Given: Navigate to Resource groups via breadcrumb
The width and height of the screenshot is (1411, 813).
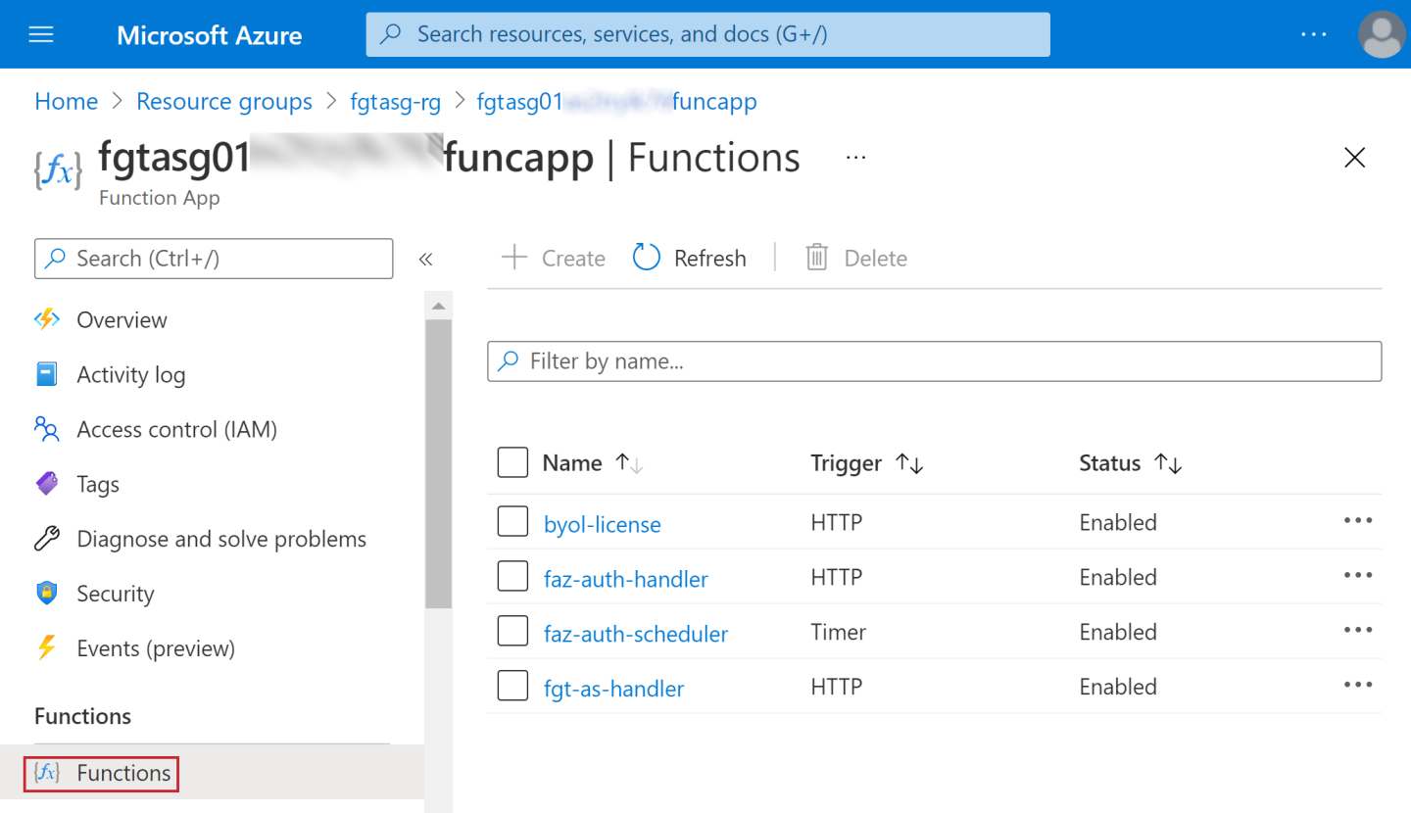Looking at the screenshot, I should click(223, 101).
